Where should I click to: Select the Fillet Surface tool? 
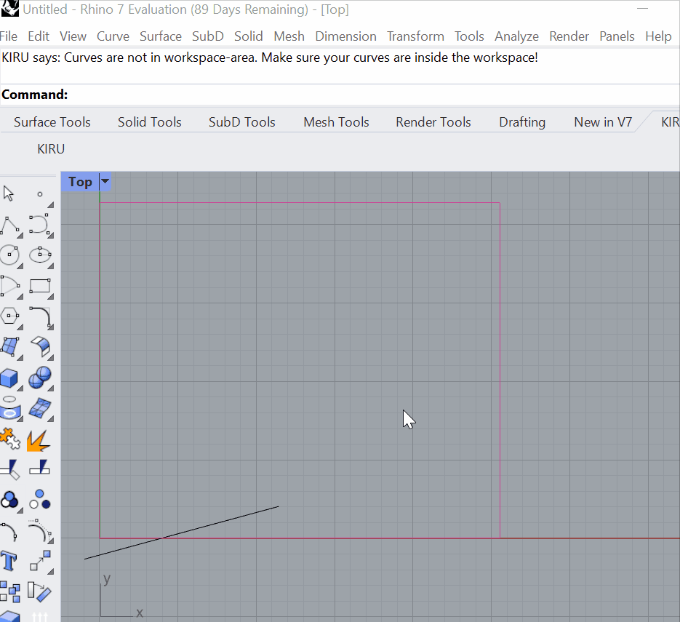pyautogui.click(x=40, y=347)
